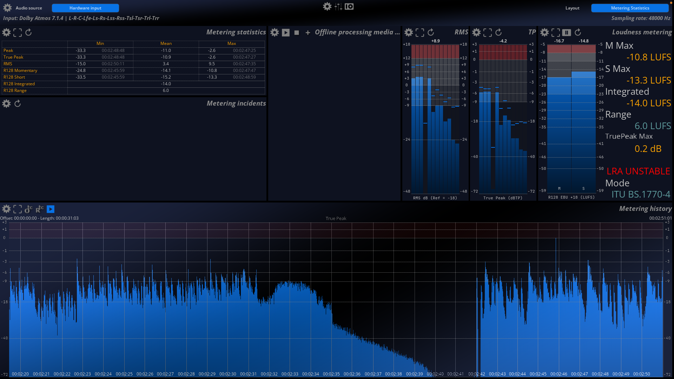Image resolution: width=674 pixels, height=379 pixels.
Task: Maximize the Loudness metering panel
Action: [556, 32]
